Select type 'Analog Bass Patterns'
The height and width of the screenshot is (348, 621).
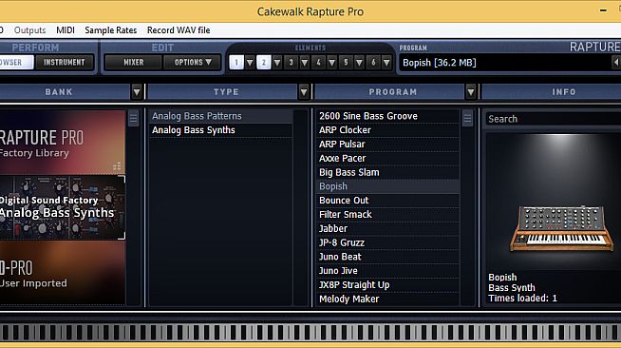(x=221, y=116)
